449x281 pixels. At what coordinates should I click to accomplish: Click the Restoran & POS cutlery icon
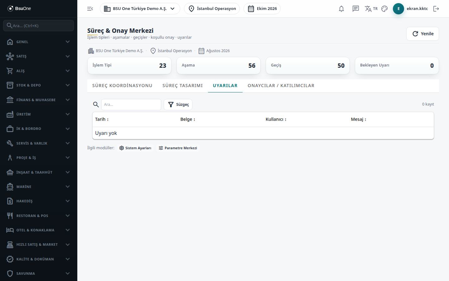click(x=10, y=216)
